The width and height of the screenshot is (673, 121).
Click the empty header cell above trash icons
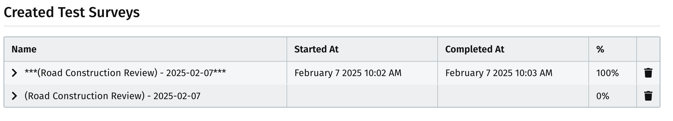click(648, 49)
